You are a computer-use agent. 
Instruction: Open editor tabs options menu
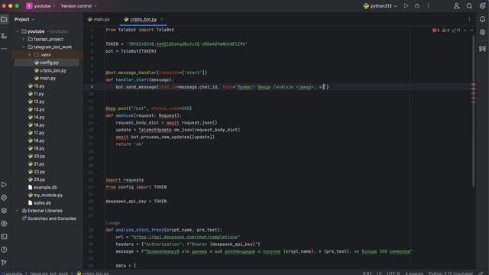click(x=469, y=19)
